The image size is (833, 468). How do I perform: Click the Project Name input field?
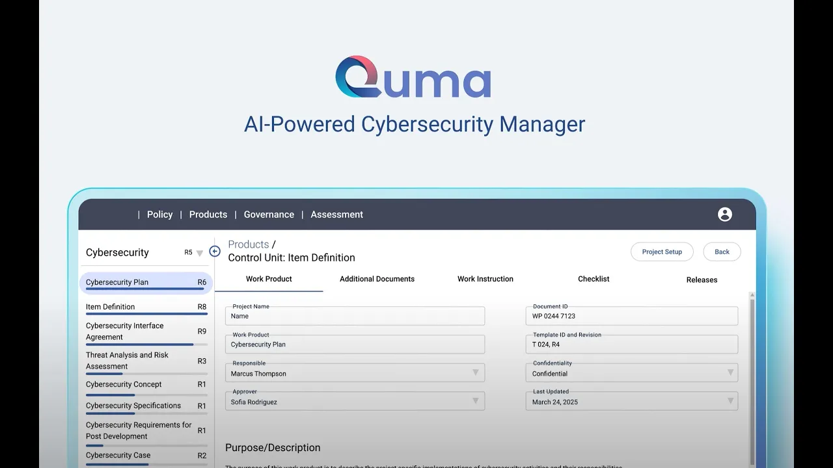coord(355,316)
